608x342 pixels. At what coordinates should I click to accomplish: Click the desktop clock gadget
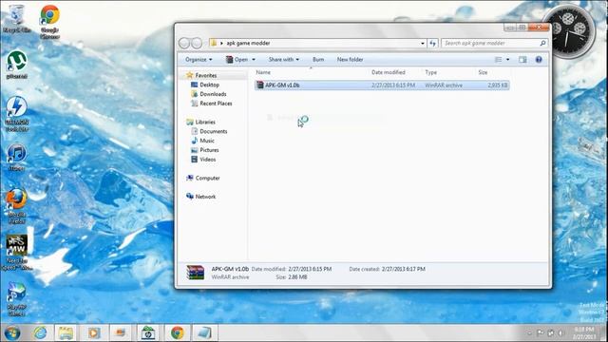(x=568, y=31)
